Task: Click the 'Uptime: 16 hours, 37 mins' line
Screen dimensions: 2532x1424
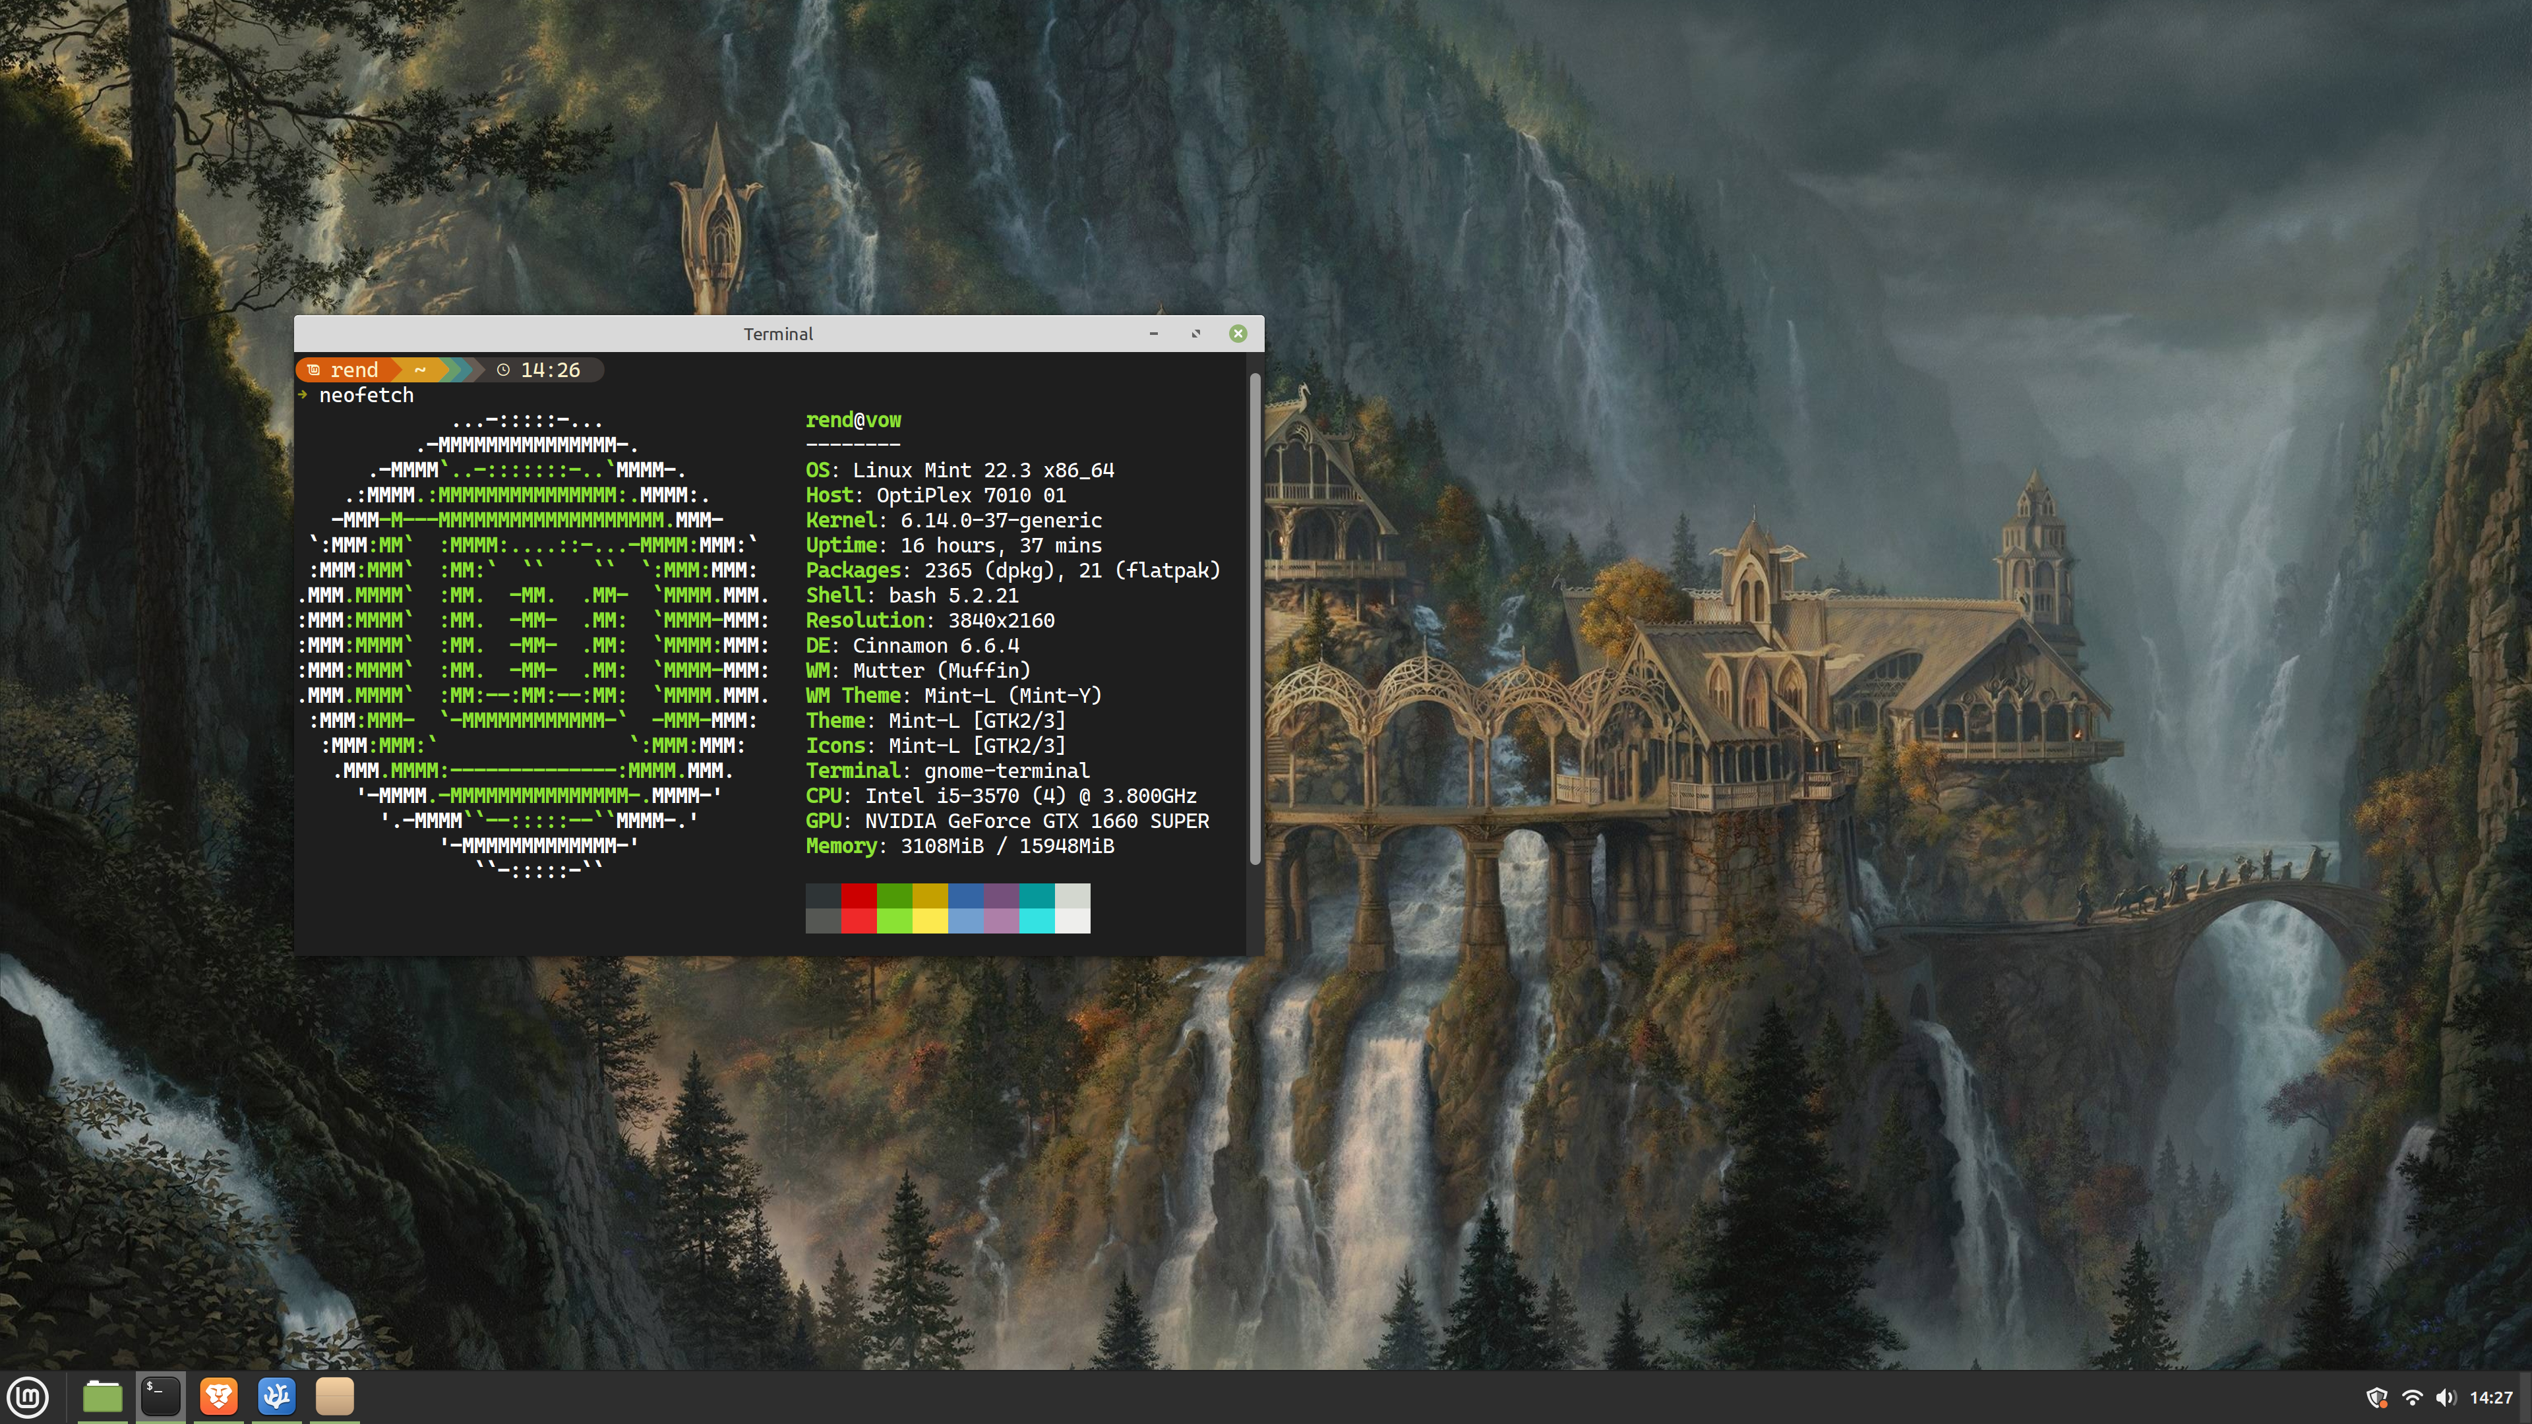Action: click(954, 545)
